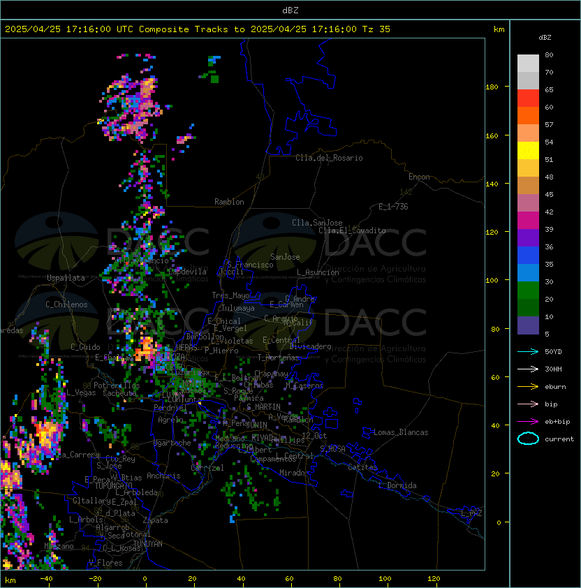581x588 pixels.
Task: Click the 140 km vertical axis tick
Action: (492, 184)
